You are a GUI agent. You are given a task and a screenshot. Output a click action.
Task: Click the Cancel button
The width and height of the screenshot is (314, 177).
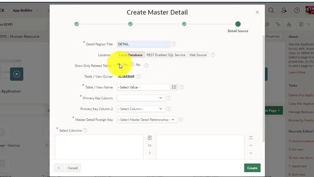click(73, 168)
